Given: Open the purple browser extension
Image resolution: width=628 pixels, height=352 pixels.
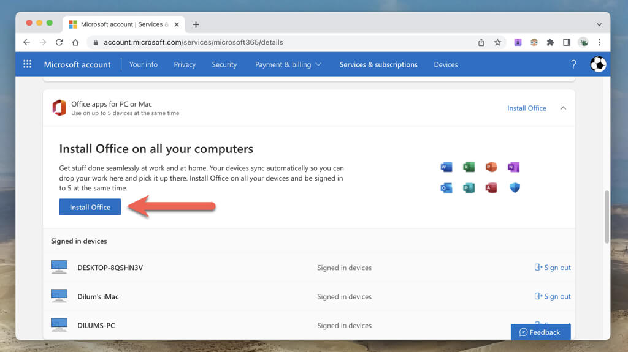Looking at the screenshot, I should click(518, 42).
